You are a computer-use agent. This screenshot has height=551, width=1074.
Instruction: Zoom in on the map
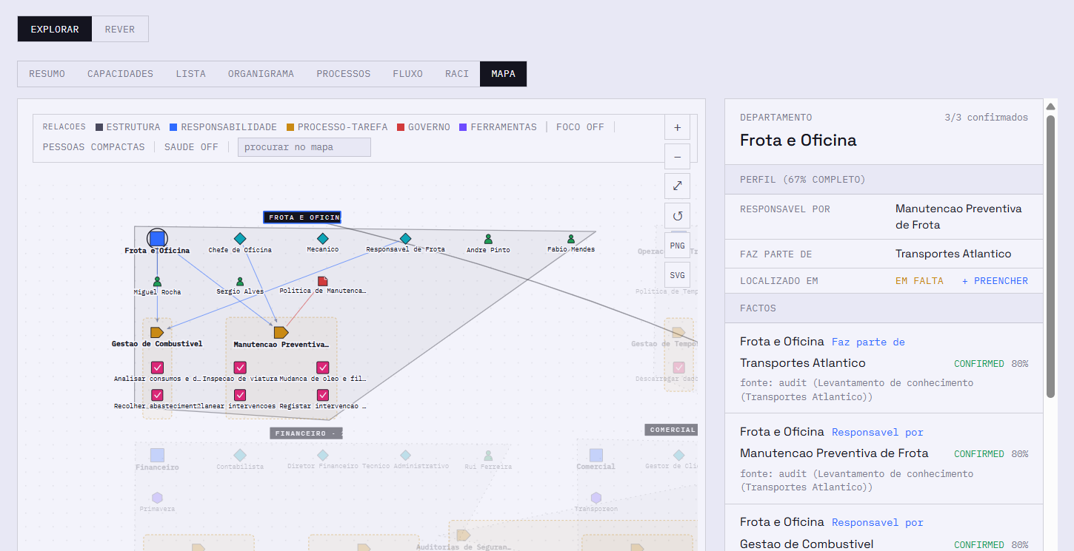click(677, 127)
